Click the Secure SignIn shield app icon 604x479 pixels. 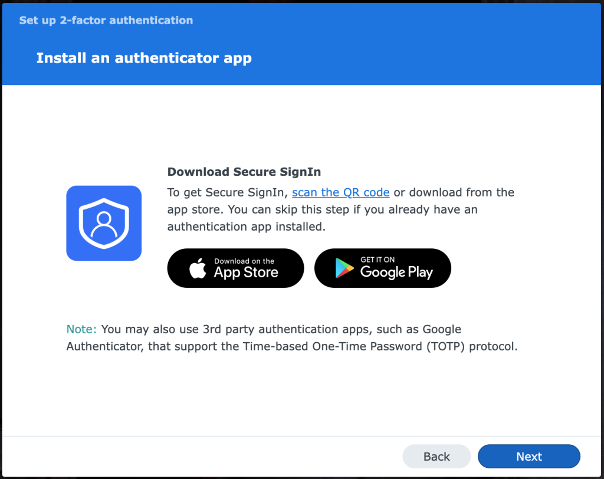coord(104,223)
